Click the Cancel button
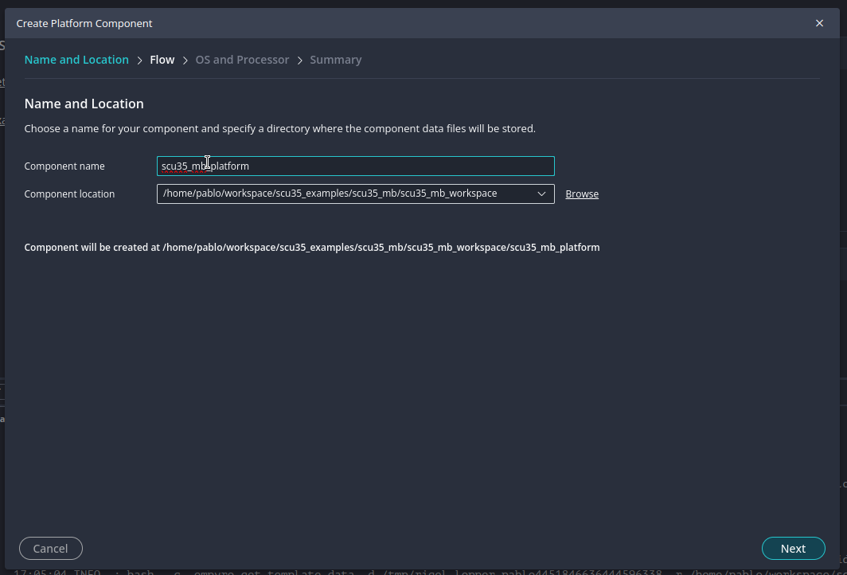Image resolution: width=847 pixels, height=575 pixels. click(50, 548)
